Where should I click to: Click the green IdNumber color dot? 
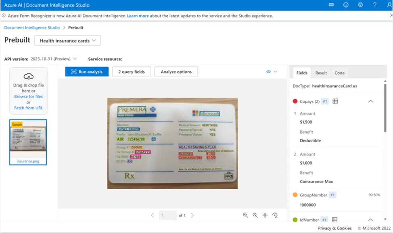[x=295, y=220]
